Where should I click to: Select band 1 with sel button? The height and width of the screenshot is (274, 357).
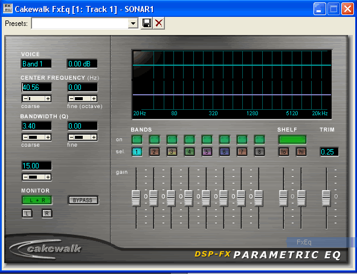(x=137, y=151)
